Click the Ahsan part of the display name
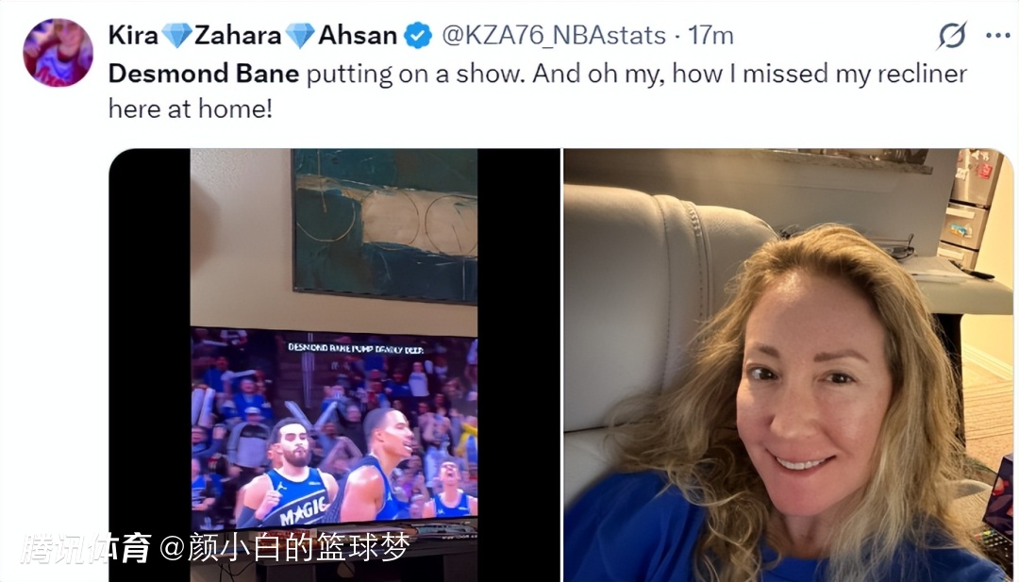 click(358, 35)
